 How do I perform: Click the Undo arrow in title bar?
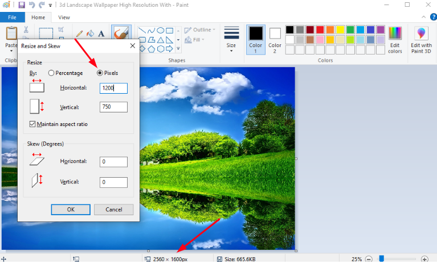(x=32, y=5)
